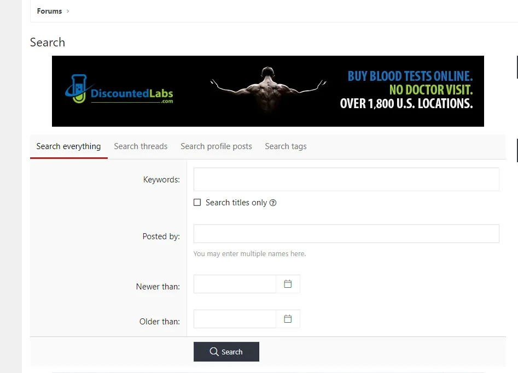Open the Newer than calendar picker
Image resolution: width=518 pixels, height=373 pixels.
click(x=288, y=284)
